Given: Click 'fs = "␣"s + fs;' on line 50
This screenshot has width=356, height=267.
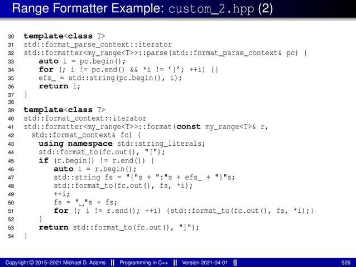Looking at the screenshot, I should pyautogui.click(x=85, y=202).
